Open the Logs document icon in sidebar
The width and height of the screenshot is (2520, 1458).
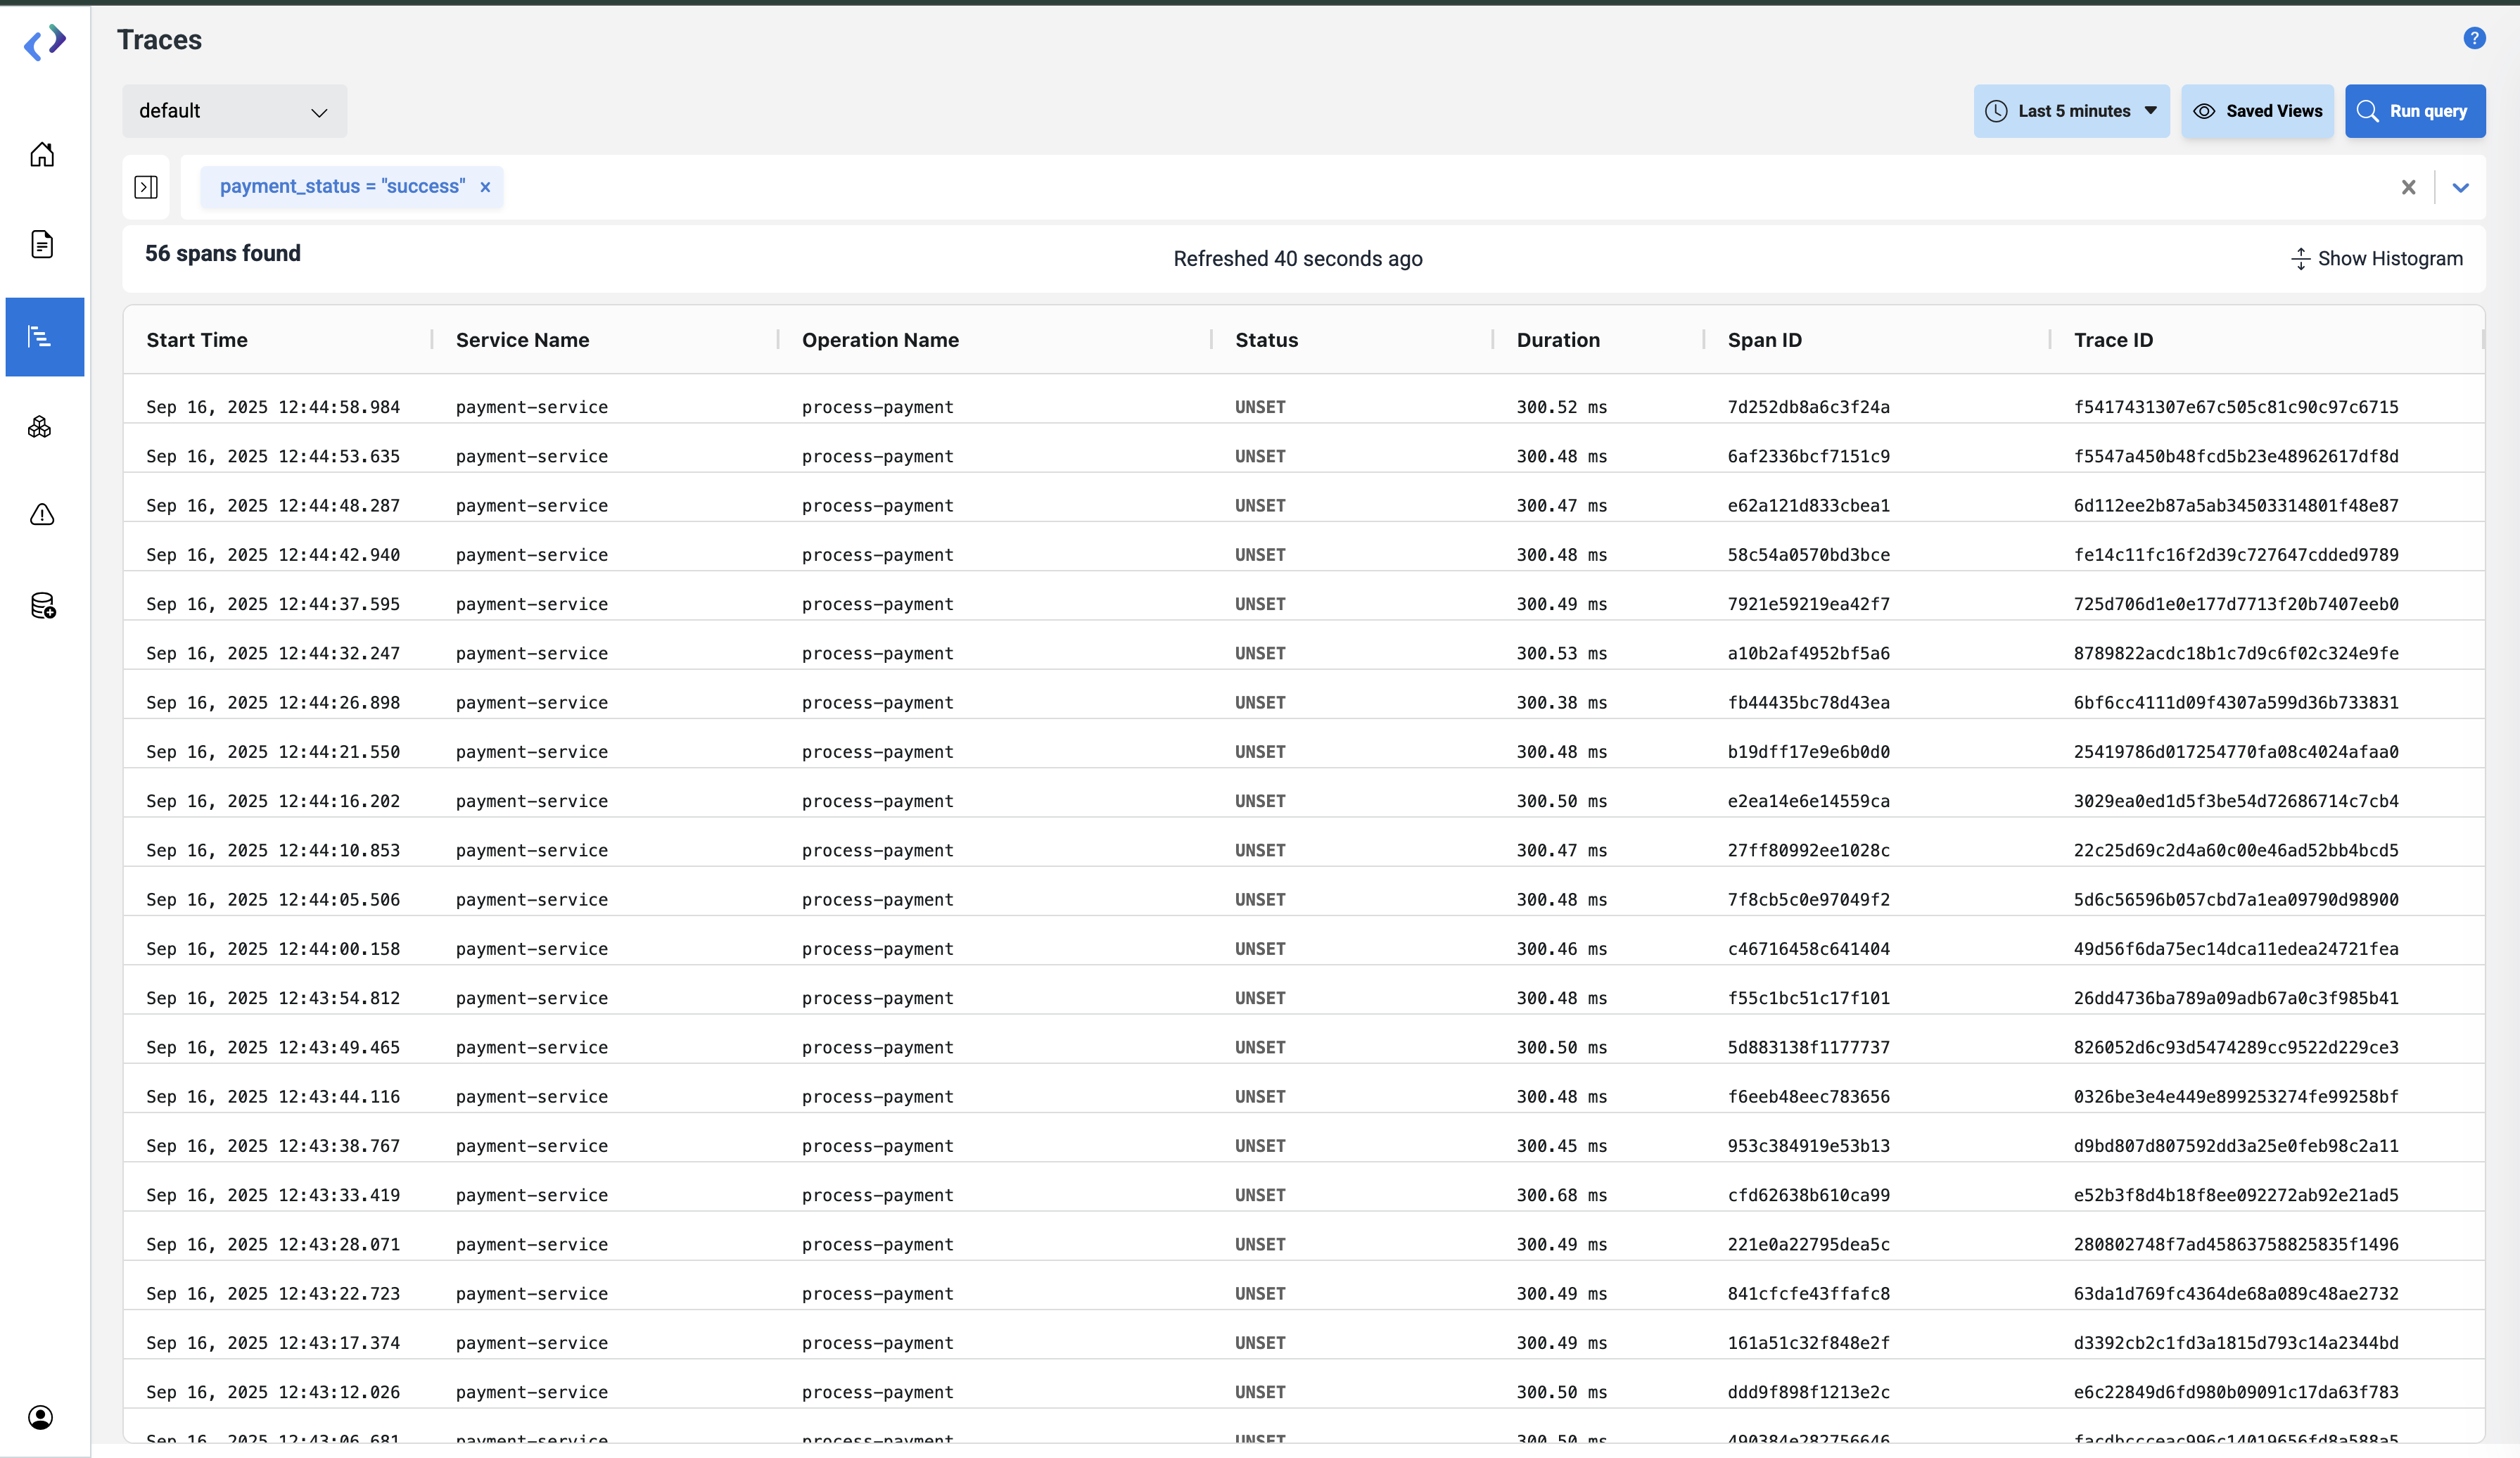coord(42,244)
